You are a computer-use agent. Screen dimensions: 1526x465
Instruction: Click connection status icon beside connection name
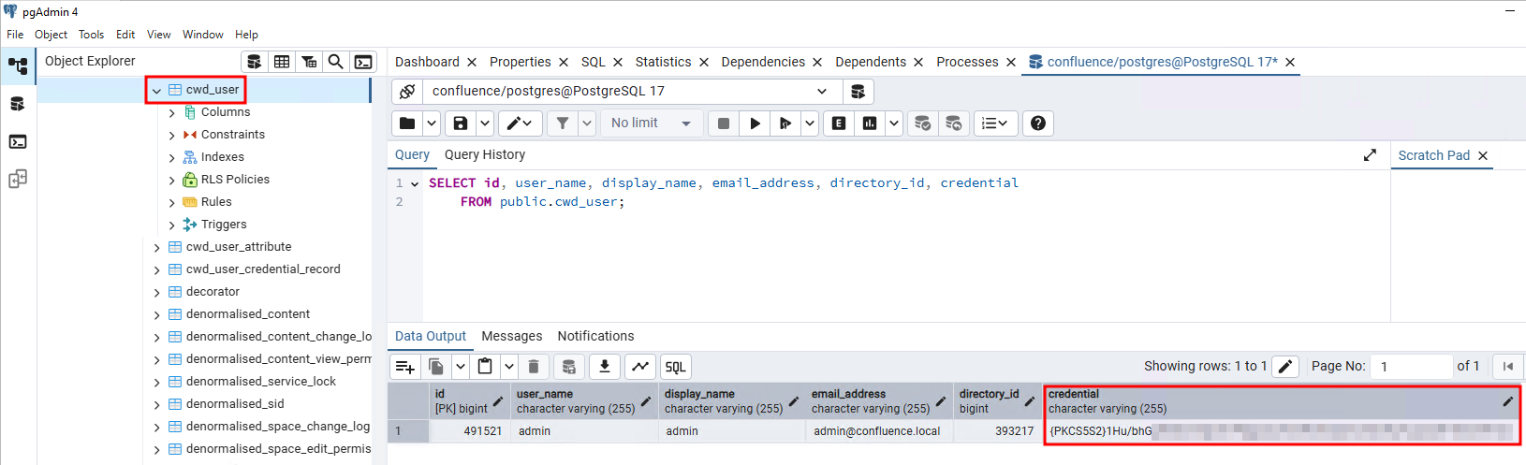pyautogui.click(x=407, y=92)
